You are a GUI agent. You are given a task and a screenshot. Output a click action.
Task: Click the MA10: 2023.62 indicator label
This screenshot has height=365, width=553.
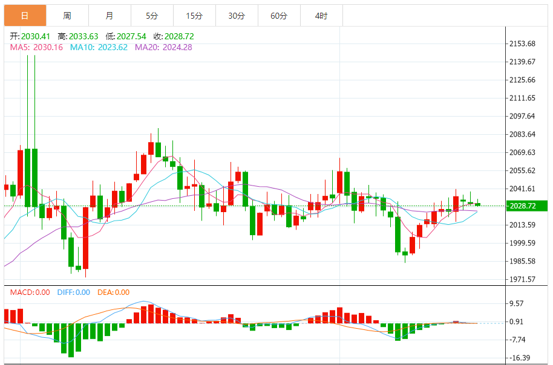[99, 47]
